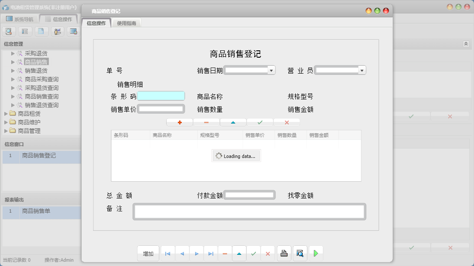Open the 销售日期 date dropdown
The height and width of the screenshot is (266, 474).
(272, 70)
